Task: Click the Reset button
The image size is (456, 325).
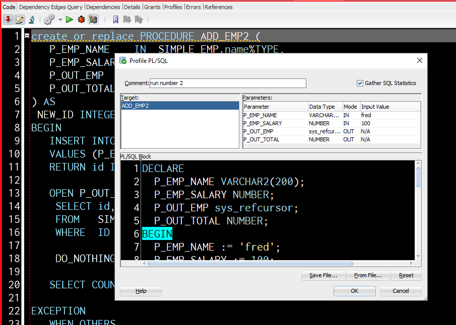Action: click(406, 275)
